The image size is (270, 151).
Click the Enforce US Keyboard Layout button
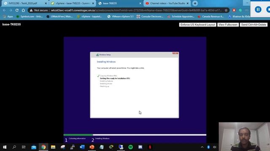point(197,25)
